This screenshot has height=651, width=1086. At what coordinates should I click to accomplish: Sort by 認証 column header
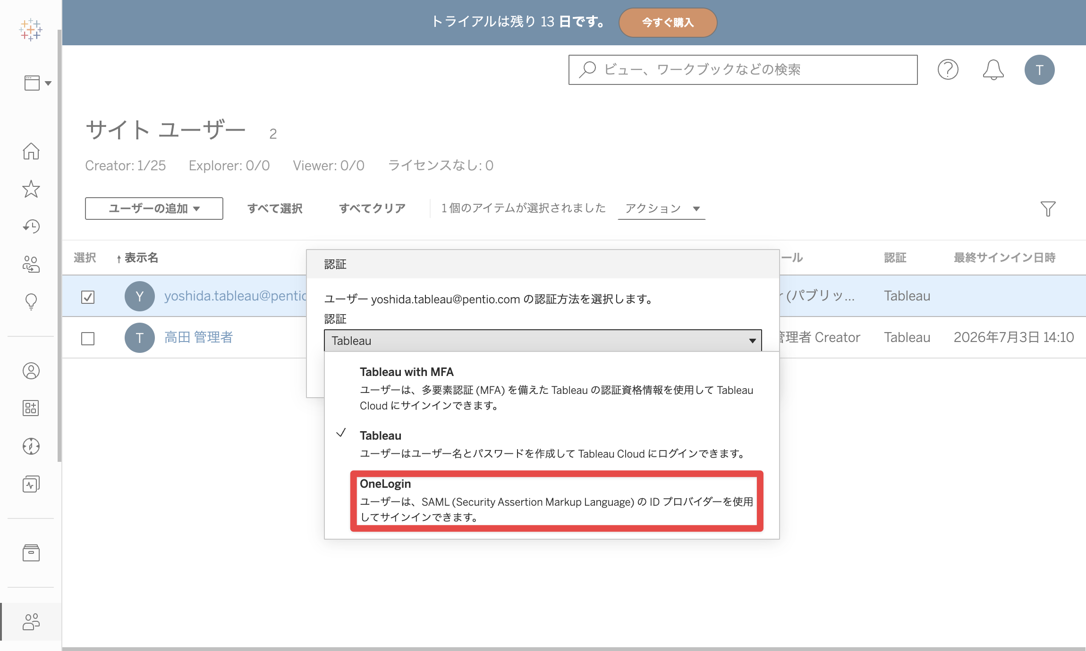tap(895, 258)
